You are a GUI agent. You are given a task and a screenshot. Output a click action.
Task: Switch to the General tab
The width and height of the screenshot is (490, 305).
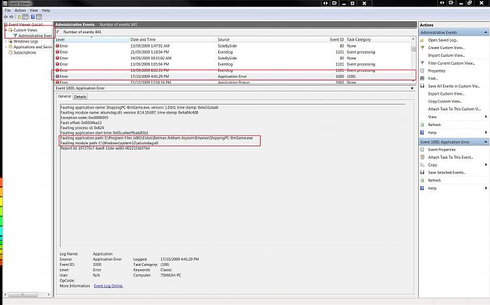pos(65,97)
